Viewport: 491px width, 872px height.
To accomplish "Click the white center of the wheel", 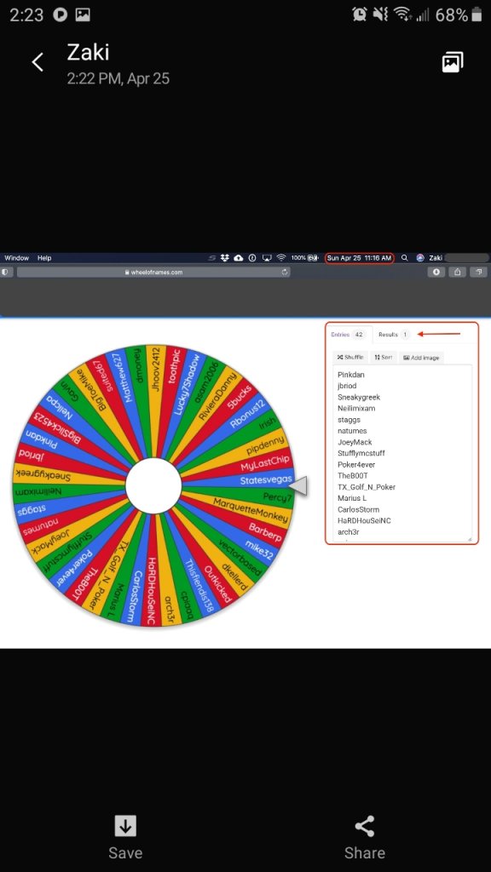I will pyautogui.click(x=153, y=486).
